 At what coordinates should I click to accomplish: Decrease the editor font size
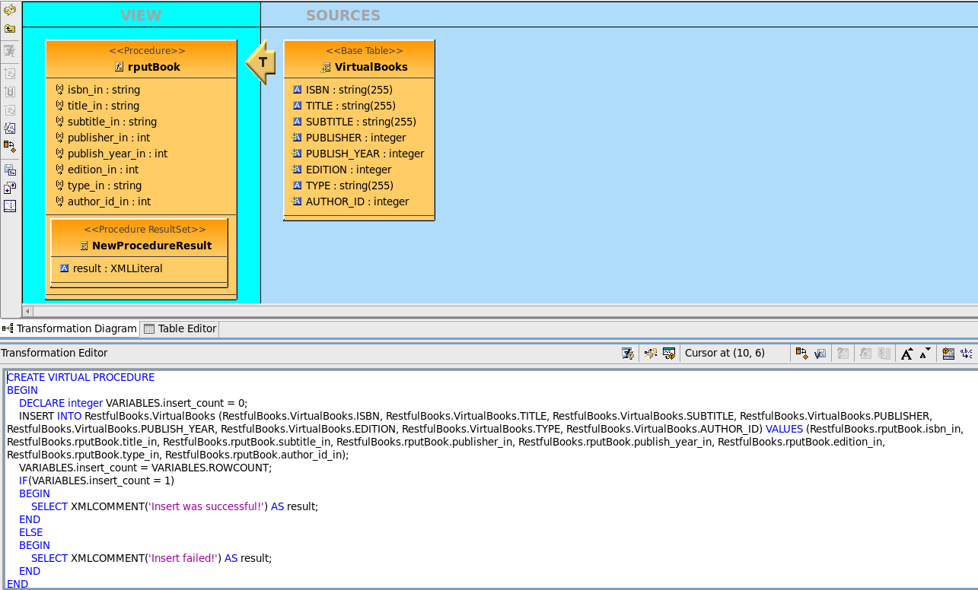coord(925,353)
